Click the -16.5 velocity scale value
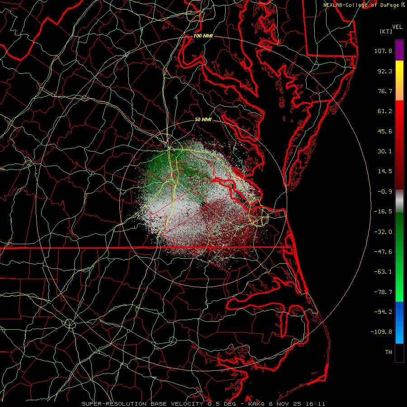Viewport: 407px width, 407px height. [383, 212]
